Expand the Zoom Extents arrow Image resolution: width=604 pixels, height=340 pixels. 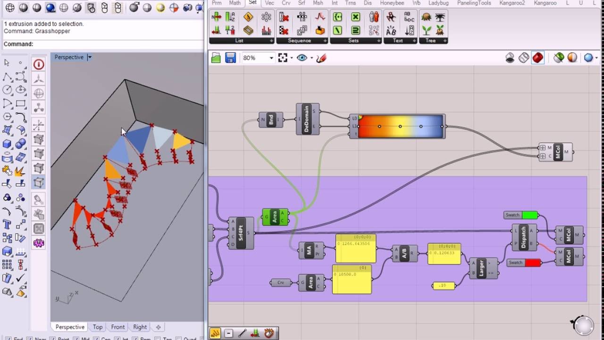tap(292, 58)
